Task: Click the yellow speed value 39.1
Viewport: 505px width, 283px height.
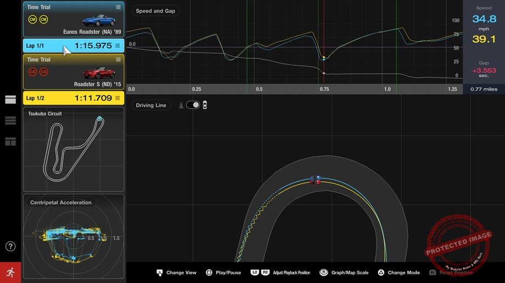Action: (x=484, y=39)
